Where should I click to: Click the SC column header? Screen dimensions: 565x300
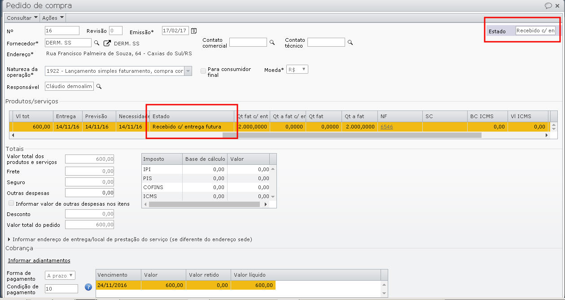tap(445, 116)
